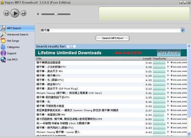Image resolution: width=191 pixels, height=138 pixels.
Task: Download the 3:38 length song
Action: point(179,67)
